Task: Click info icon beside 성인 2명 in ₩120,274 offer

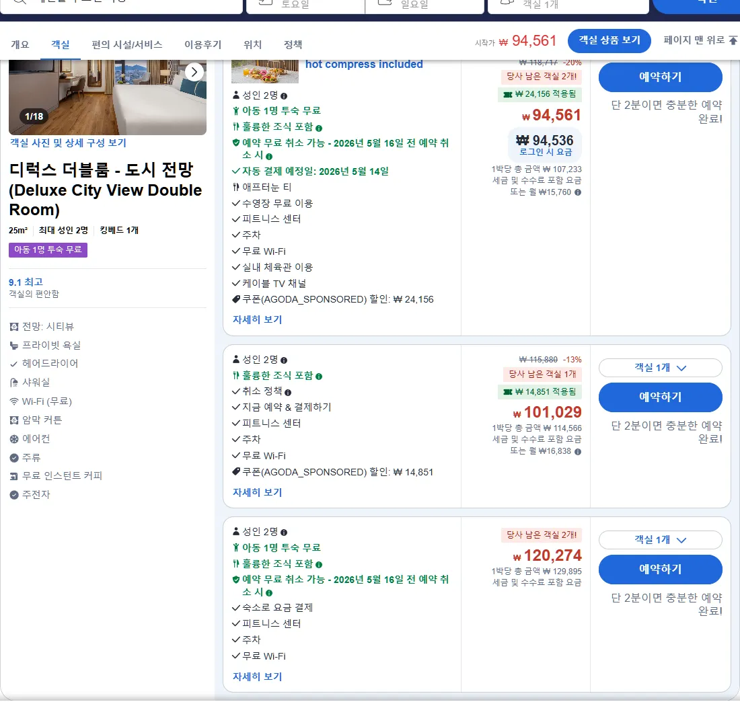Action: [284, 532]
